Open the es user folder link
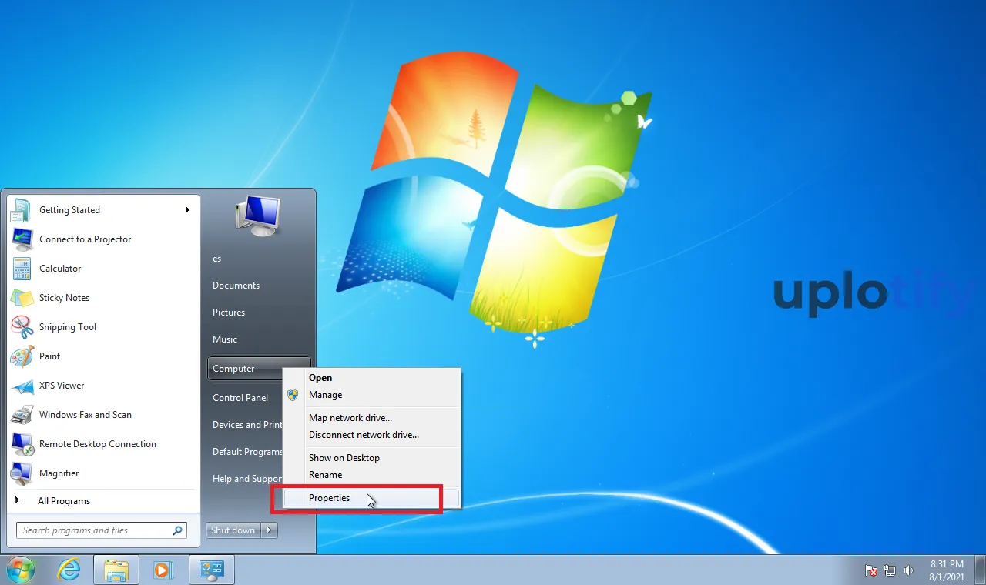The image size is (986, 585). click(x=217, y=259)
